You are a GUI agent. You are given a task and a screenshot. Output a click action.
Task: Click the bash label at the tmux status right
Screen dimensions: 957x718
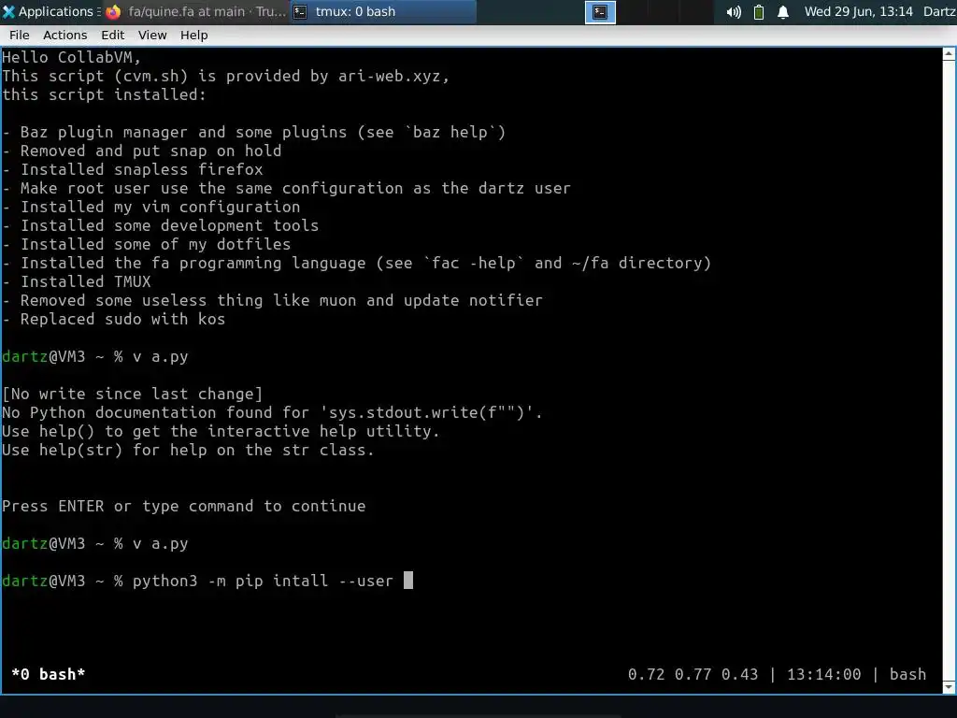(907, 674)
